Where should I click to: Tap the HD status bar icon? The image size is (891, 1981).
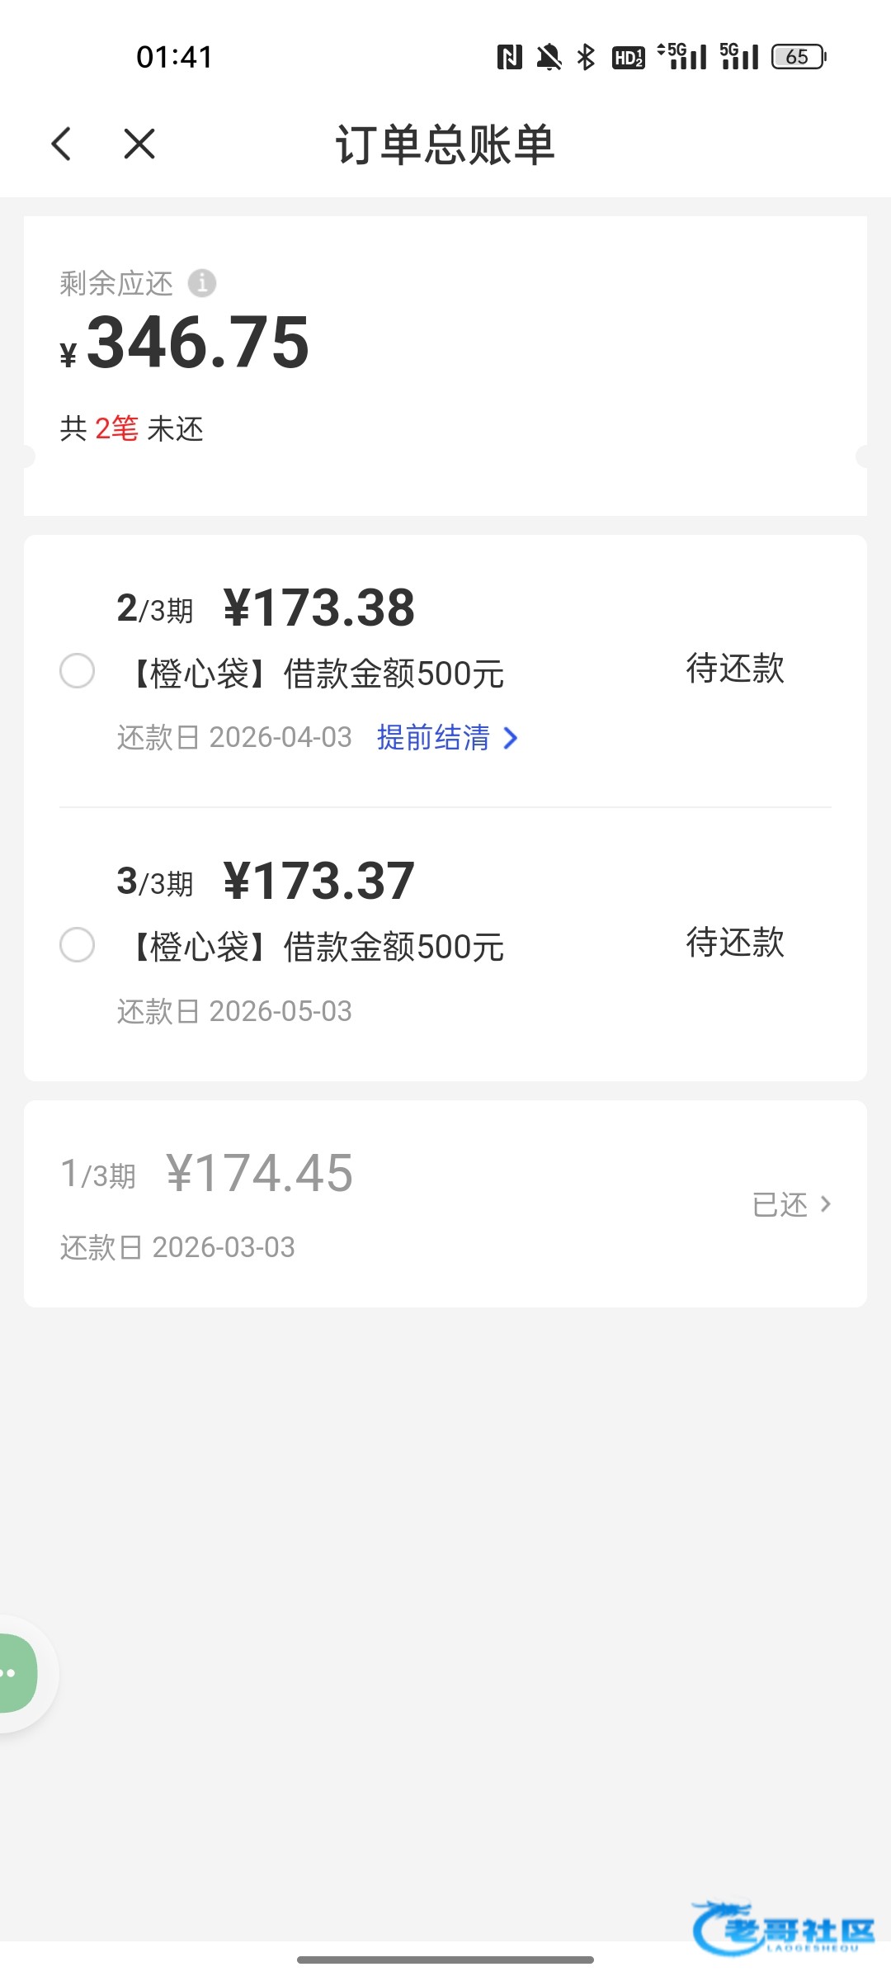(628, 57)
